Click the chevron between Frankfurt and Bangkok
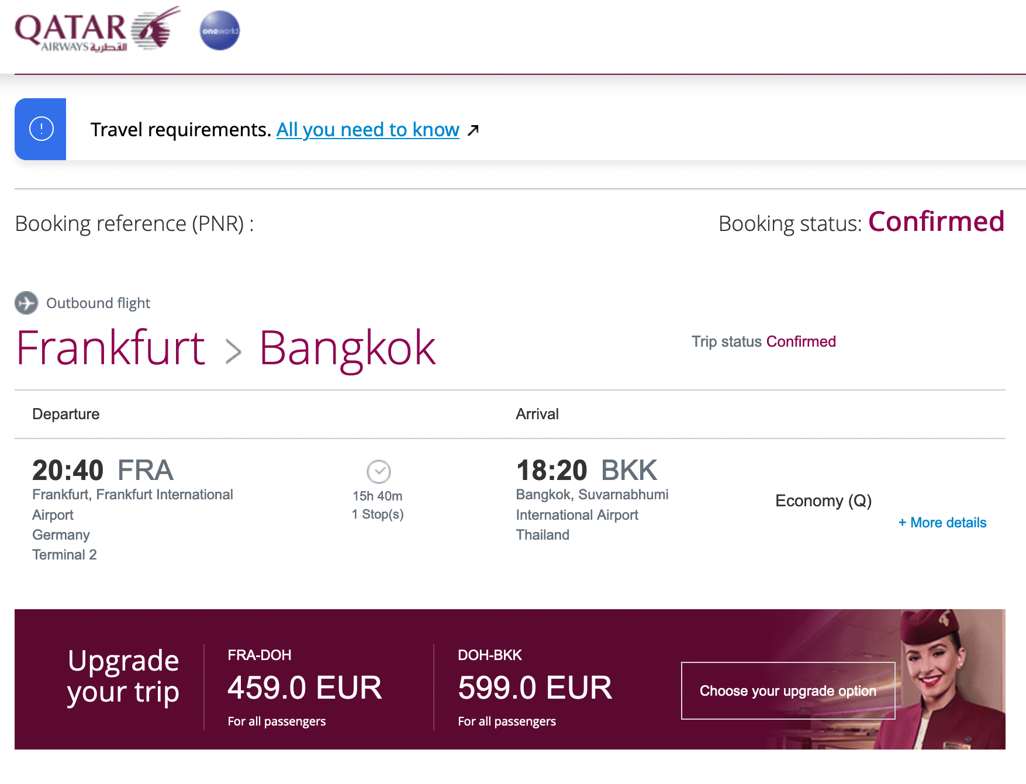Image resolution: width=1026 pixels, height=784 pixels. point(234,350)
